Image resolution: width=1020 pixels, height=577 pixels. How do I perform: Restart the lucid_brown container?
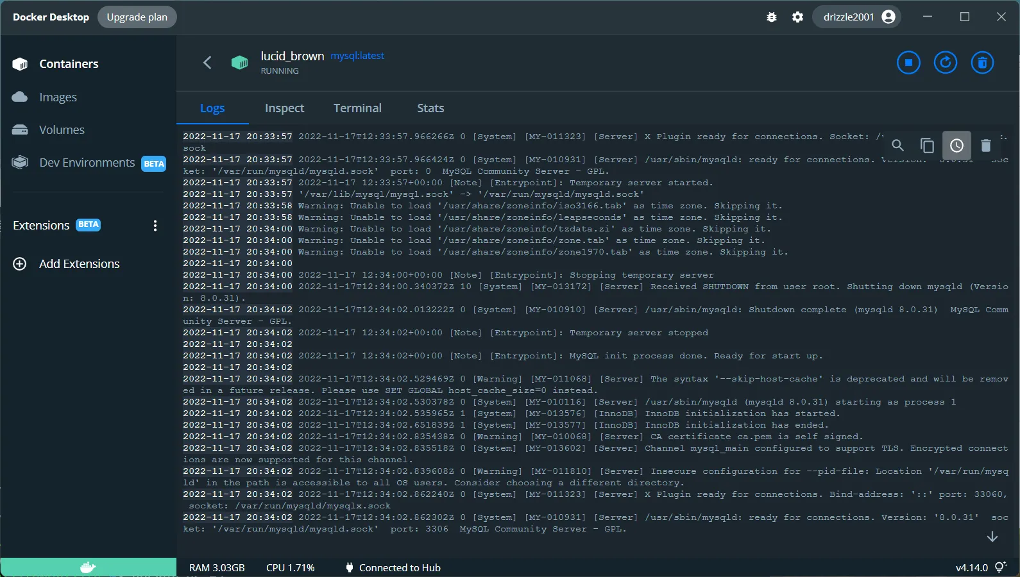945,63
